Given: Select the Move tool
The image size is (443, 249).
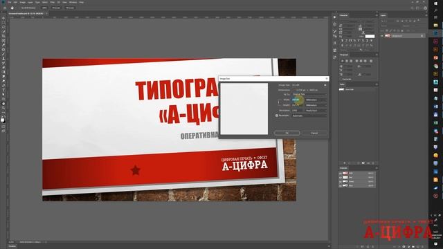Looking at the screenshot, I should point(3,18).
